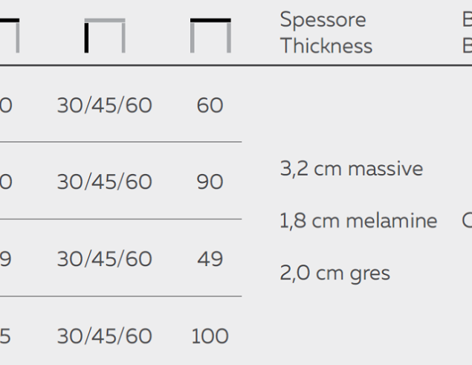Viewport: 472px width, 365px height.
Task: Click the 2,0 cm gres text
Action: [x=334, y=274]
